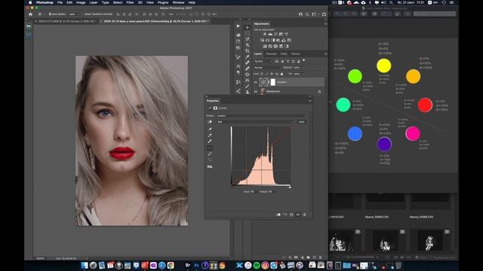Add a Curves adjustment layer
483x271 pixels.
[x=275, y=34]
